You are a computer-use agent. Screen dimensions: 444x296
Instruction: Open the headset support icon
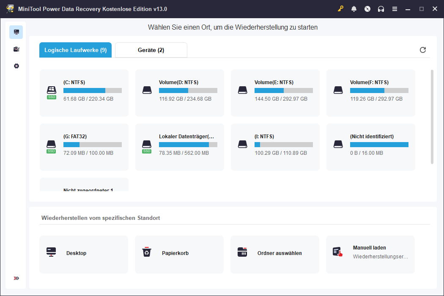381,9
